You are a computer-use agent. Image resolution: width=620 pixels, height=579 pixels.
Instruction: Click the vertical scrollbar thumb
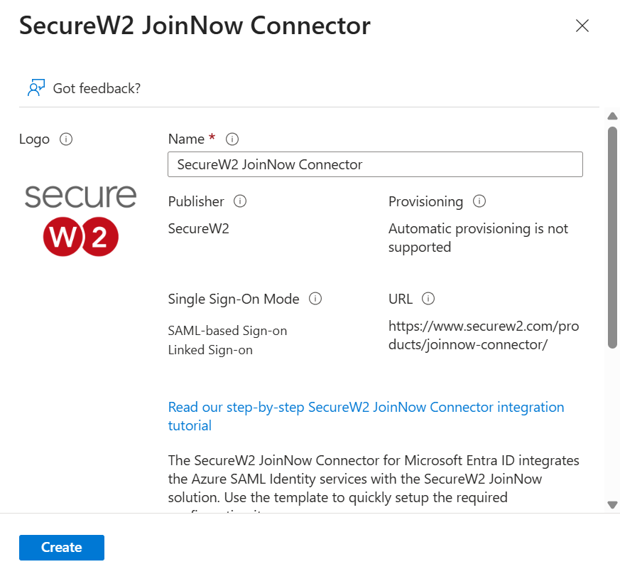(612, 238)
